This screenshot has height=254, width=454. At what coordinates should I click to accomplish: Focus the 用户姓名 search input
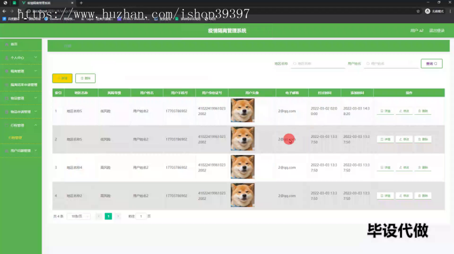pyautogui.click(x=391, y=64)
